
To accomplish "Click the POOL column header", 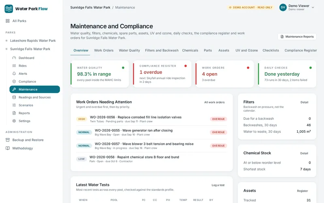I will click(x=114, y=200).
